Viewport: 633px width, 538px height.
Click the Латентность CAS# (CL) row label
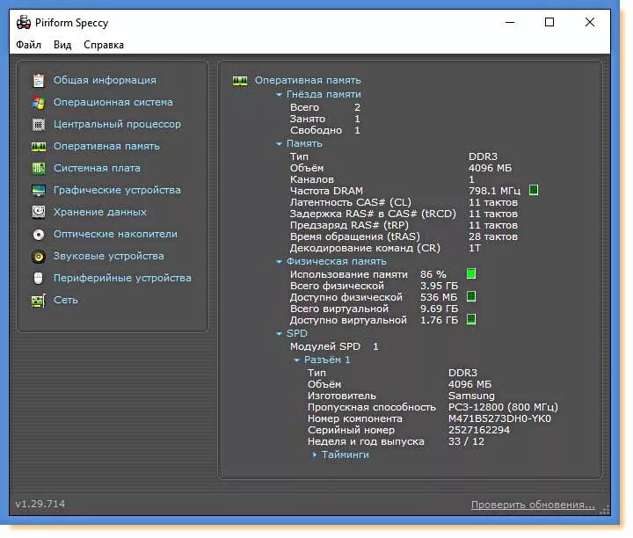351,202
